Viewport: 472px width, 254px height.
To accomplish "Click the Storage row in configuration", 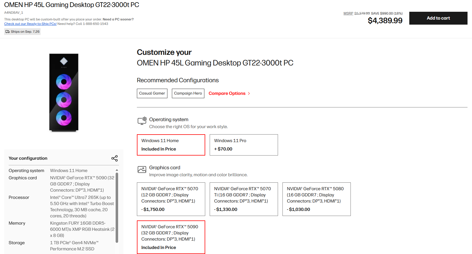I will 62,246.
